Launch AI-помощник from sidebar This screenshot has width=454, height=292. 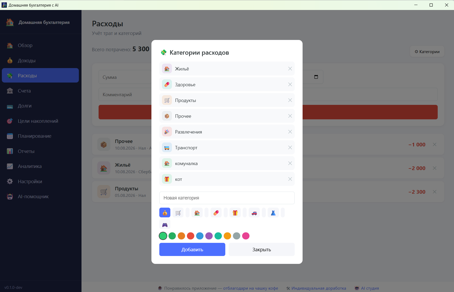click(x=40, y=197)
